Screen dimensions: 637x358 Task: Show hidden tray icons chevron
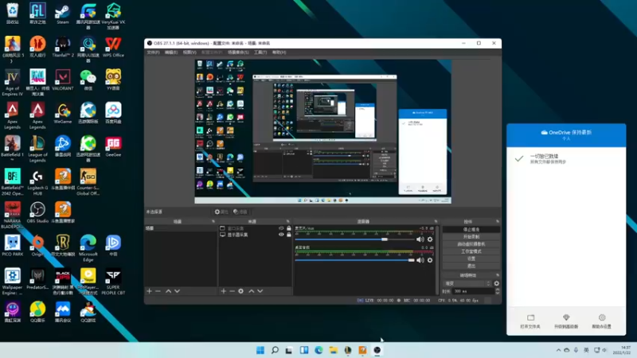pyautogui.click(x=558, y=350)
